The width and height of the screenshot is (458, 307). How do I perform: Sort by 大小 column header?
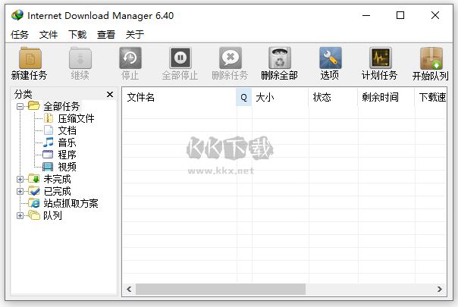pos(280,97)
